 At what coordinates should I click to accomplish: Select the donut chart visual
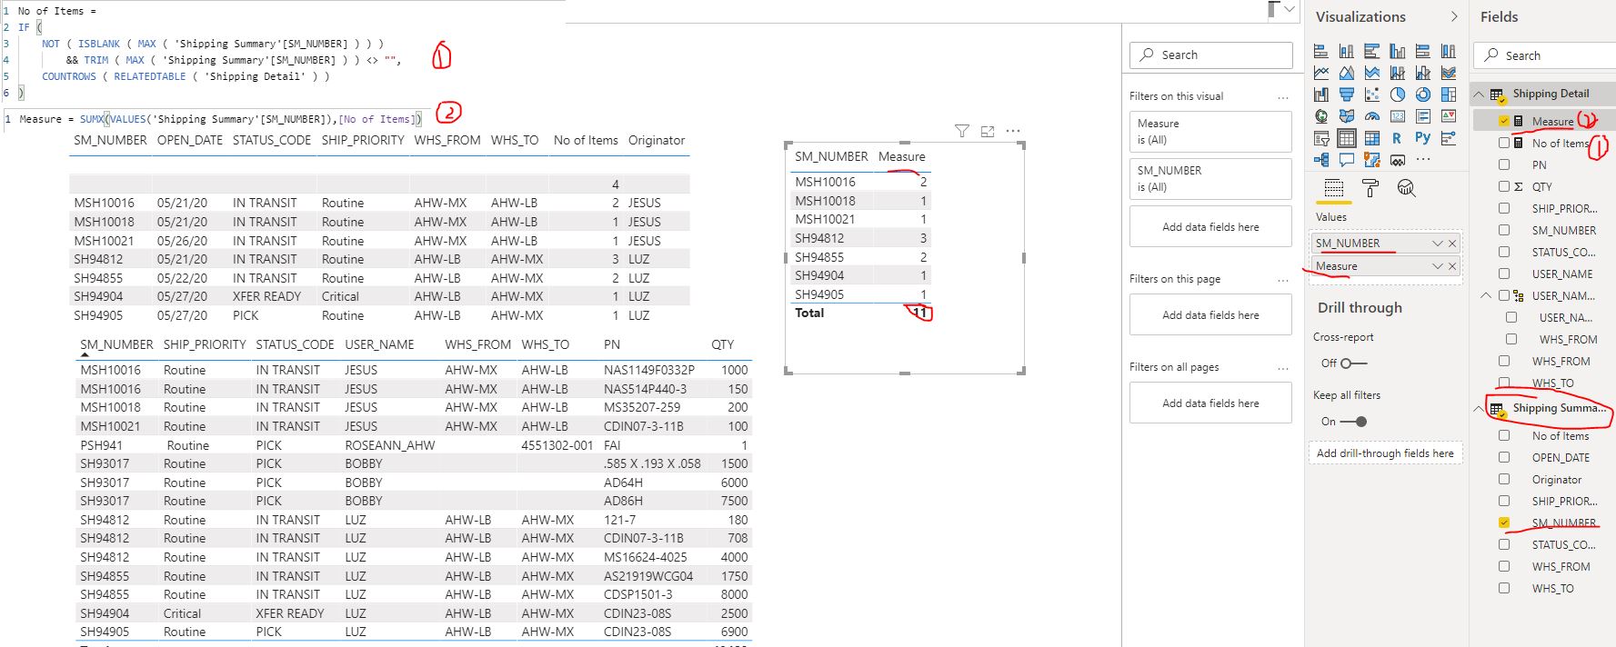click(1423, 95)
